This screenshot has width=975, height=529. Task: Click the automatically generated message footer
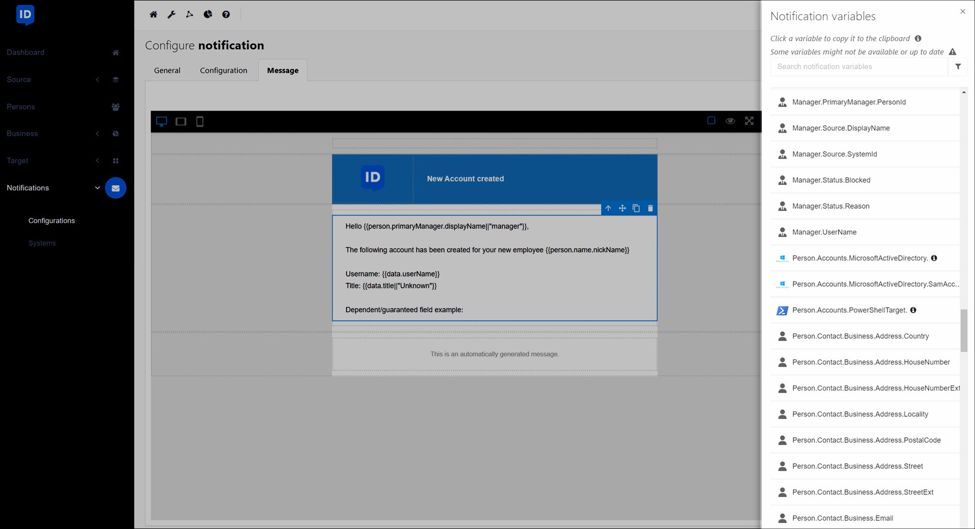click(x=495, y=354)
